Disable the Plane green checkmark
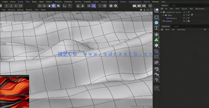 [x=189, y=15]
